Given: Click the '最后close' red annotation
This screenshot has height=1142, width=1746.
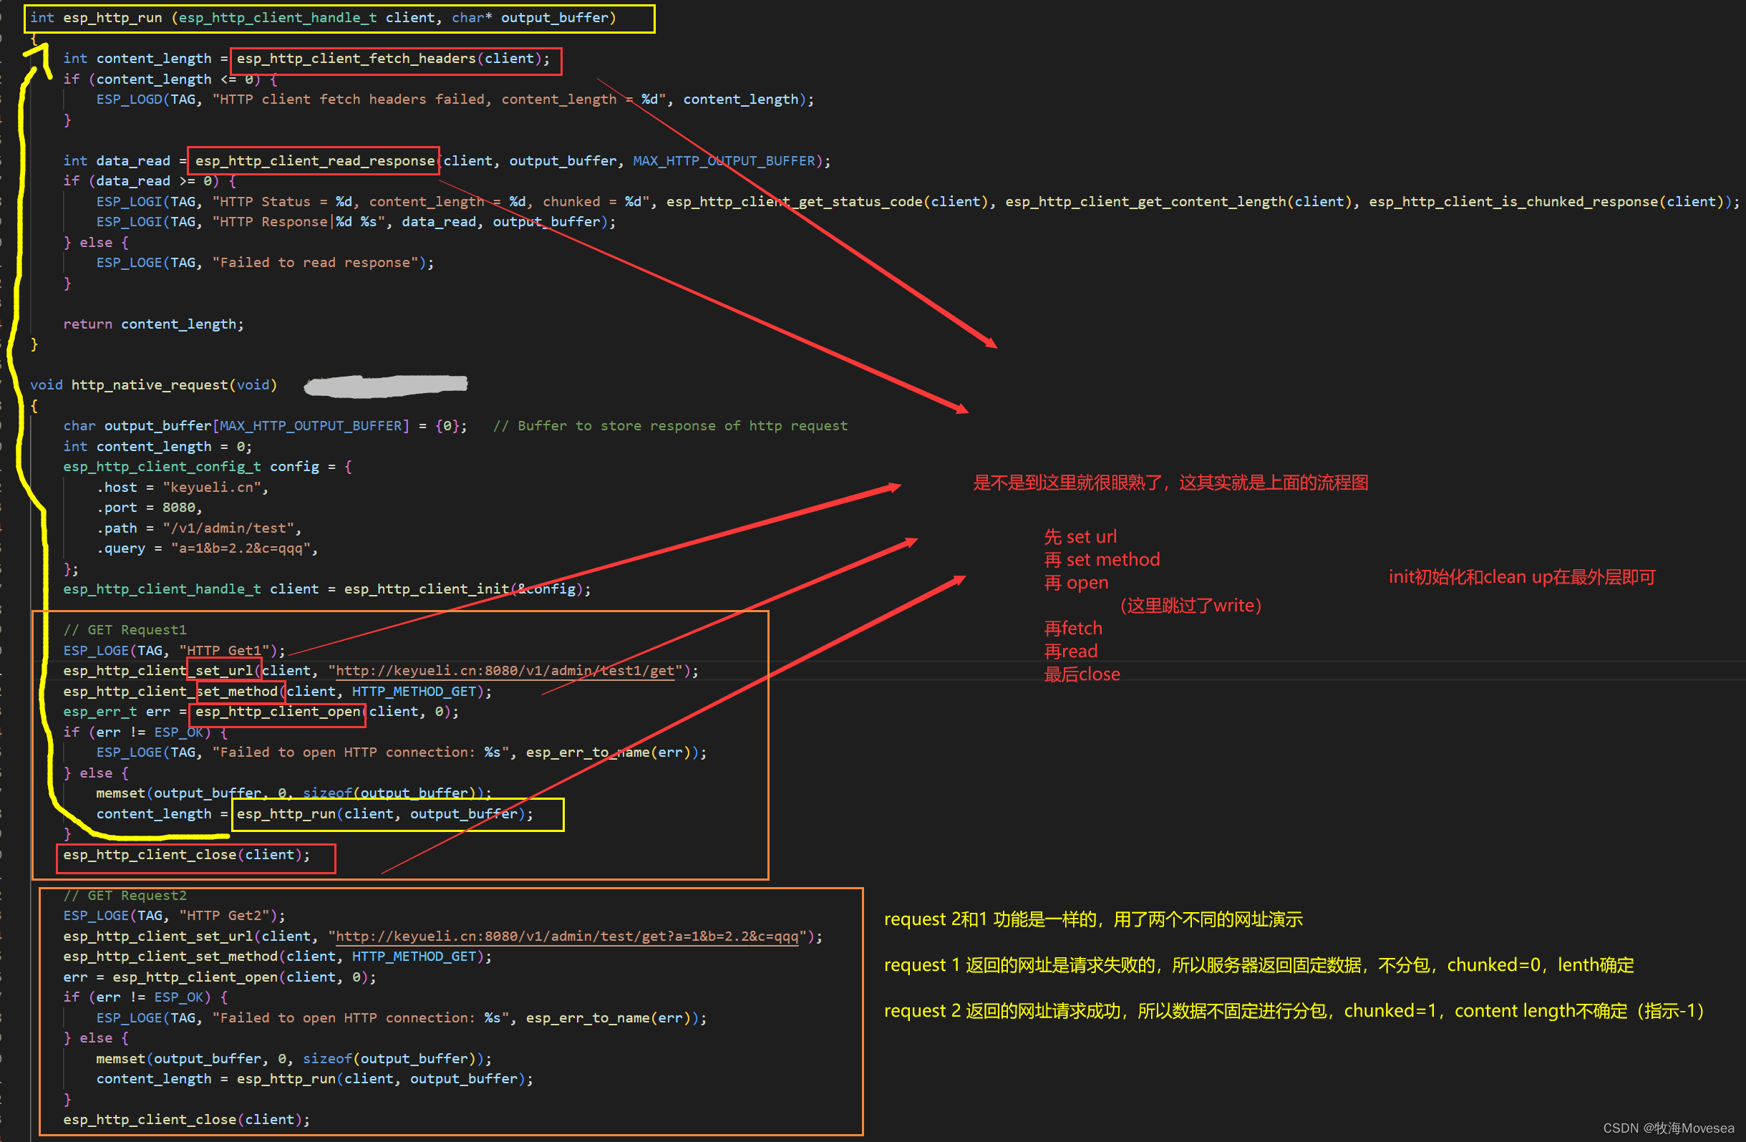Looking at the screenshot, I should pos(1082,674).
